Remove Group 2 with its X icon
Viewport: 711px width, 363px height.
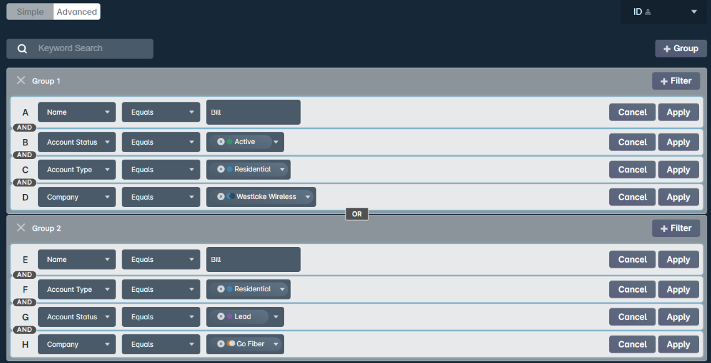tap(21, 228)
